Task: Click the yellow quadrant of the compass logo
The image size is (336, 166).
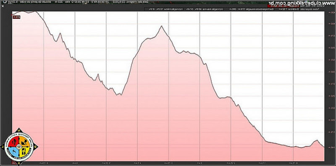Action: pyautogui.click(x=24, y=152)
